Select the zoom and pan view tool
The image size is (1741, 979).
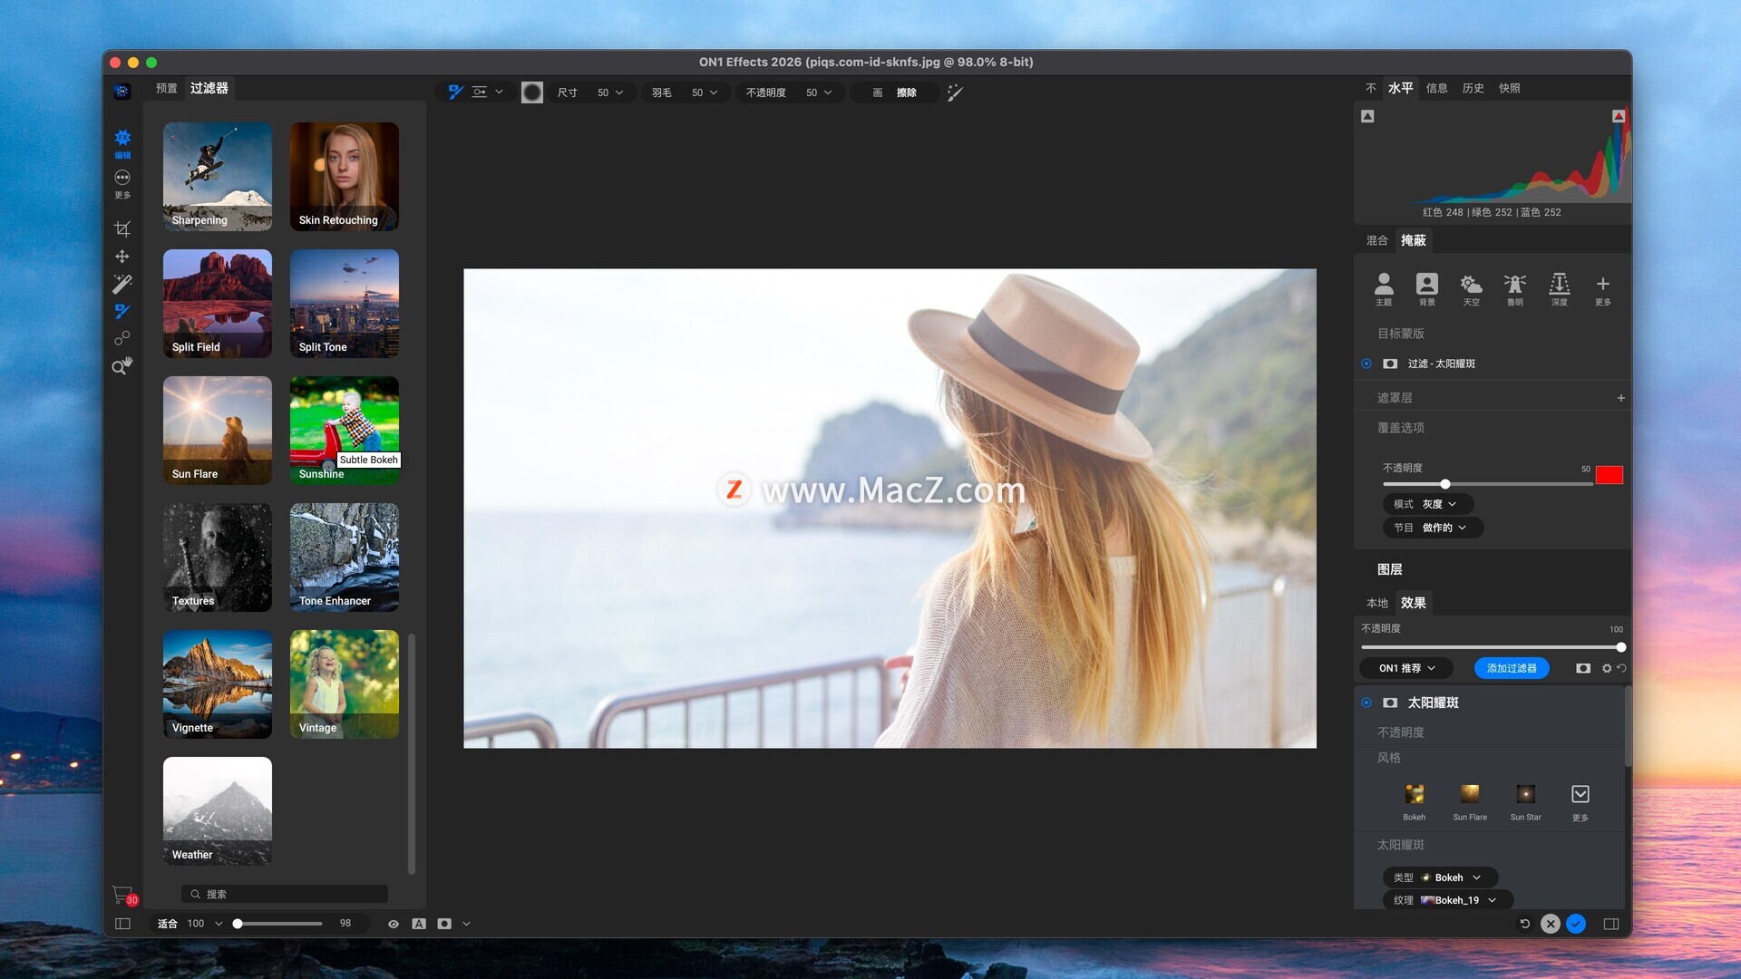pos(122,366)
